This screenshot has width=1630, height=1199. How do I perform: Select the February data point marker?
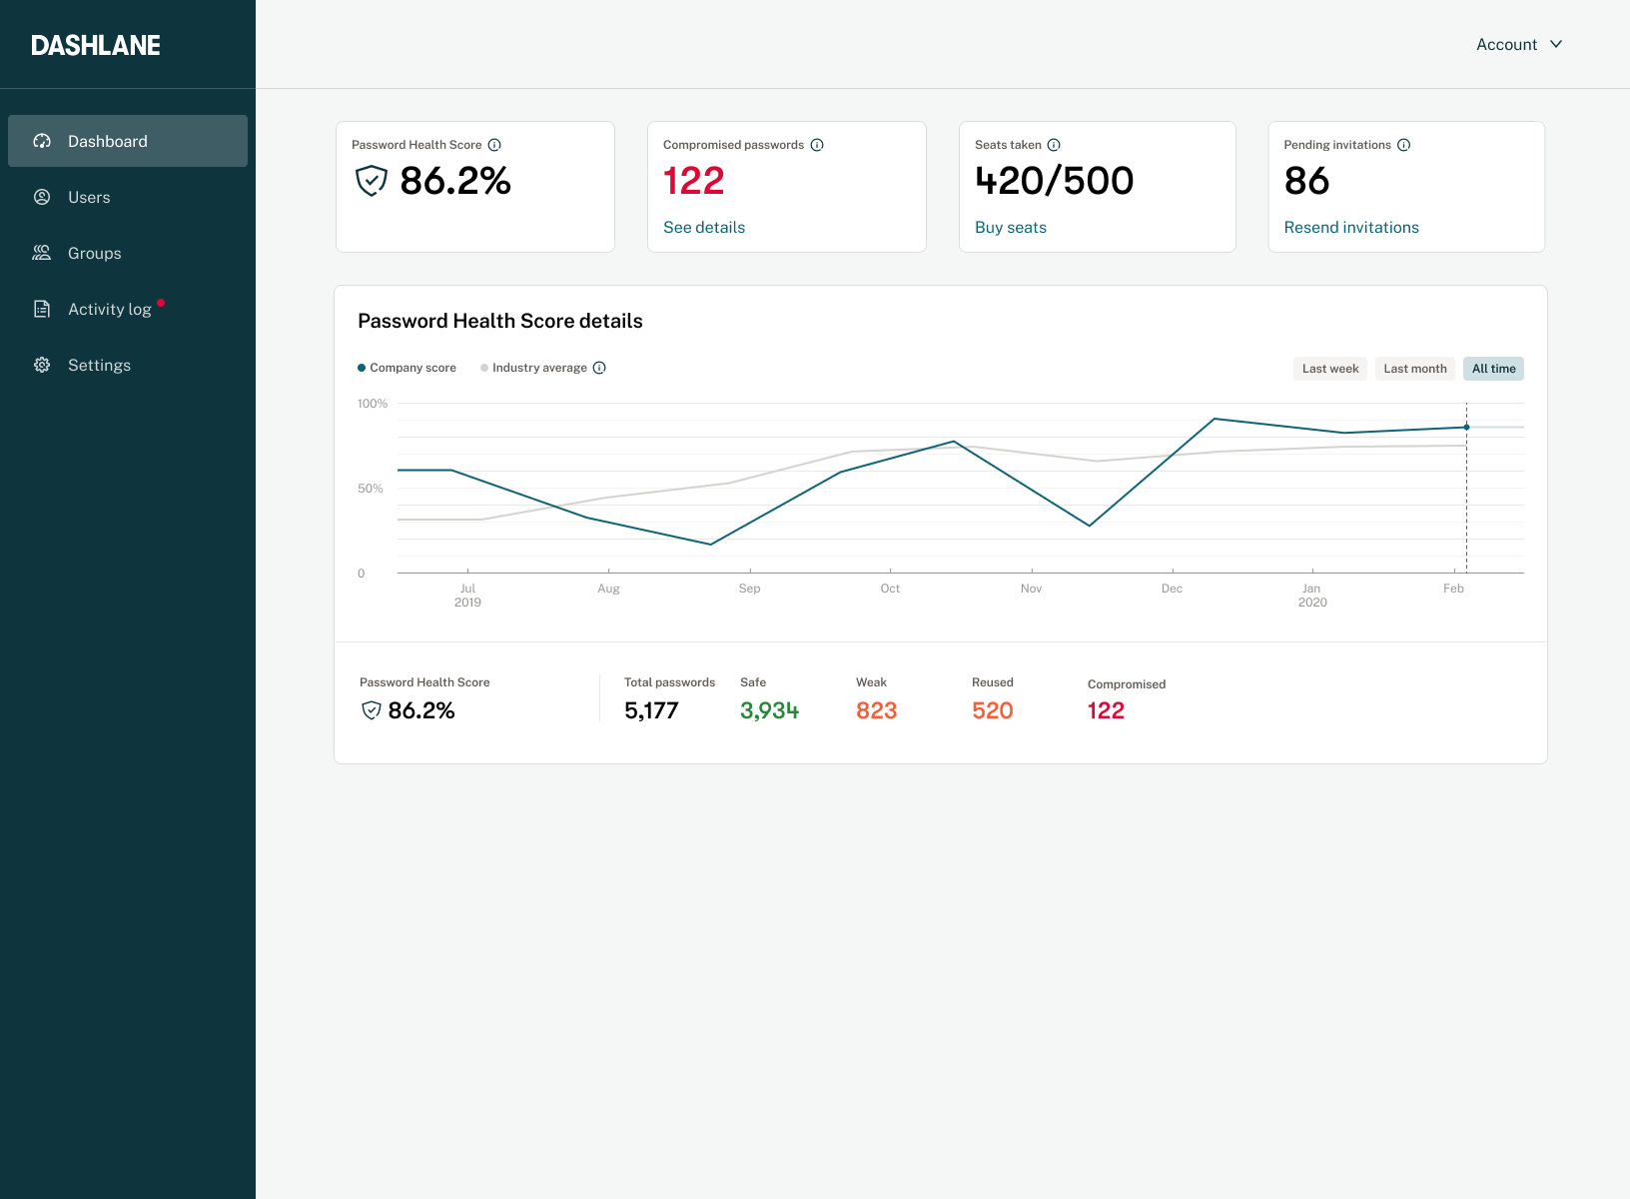(1466, 427)
